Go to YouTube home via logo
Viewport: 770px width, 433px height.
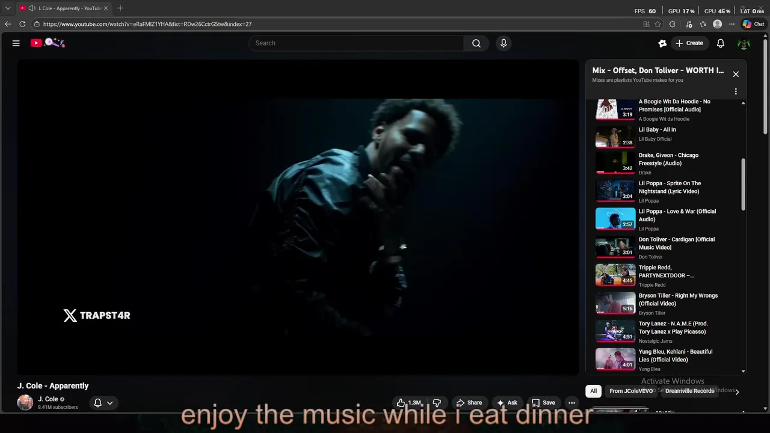[x=48, y=43]
